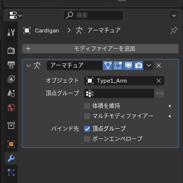Click the 検索 search field
This screenshot has width=183, height=183.
click(93, 15)
